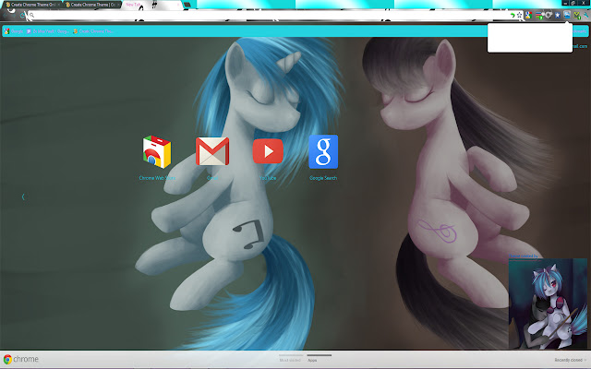Click the signed-in email address link
Viewport: 591px width, 369px height.
(x=580, y=46)
